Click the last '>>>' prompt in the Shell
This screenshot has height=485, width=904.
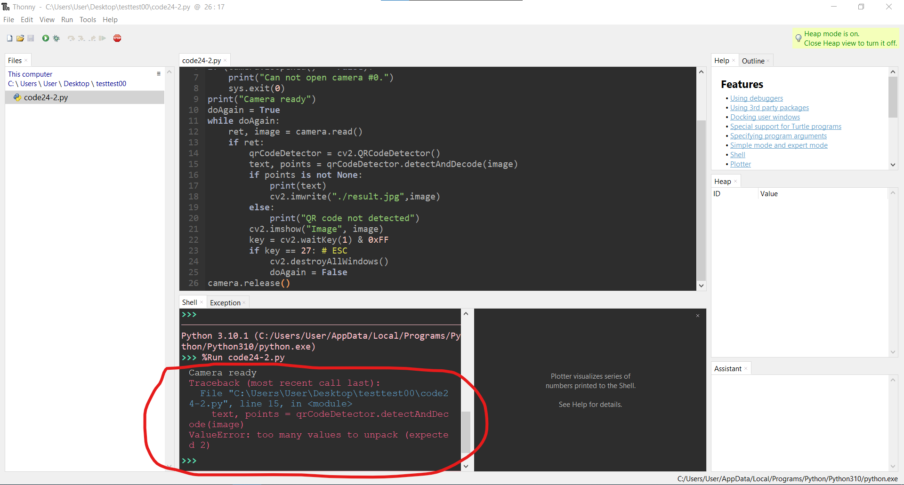click(x=189, y=461)
